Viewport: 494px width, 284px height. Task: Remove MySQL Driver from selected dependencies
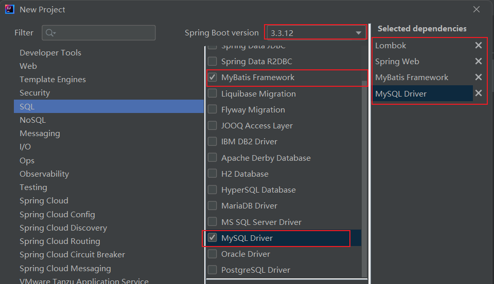click(478, 93)
